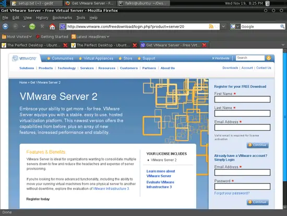Viewport: 287px width, 216px height.
Task: Close the Get VMware Server tab
Action: tap(205, 45)
